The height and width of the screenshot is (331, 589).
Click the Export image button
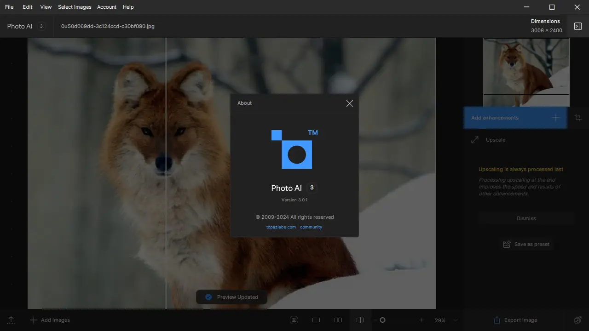tap(515, 320)
